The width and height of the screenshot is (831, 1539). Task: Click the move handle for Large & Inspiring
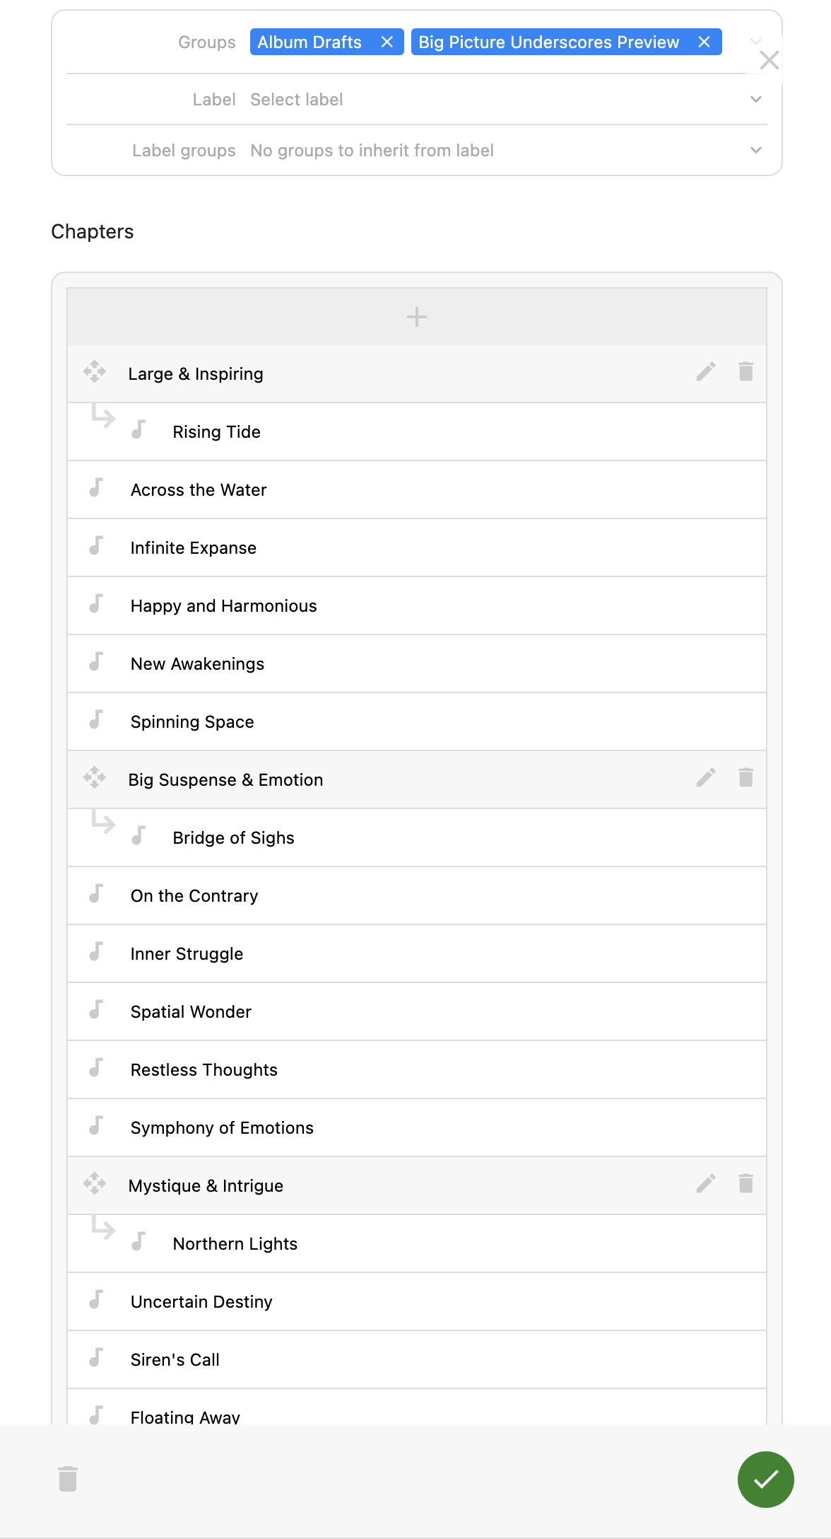(x=95, y=372)
